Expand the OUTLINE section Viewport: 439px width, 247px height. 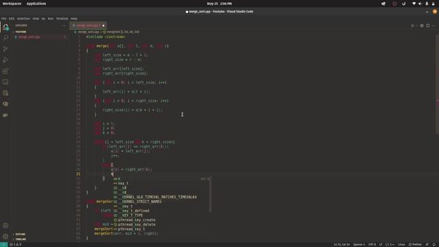point(20,234)
